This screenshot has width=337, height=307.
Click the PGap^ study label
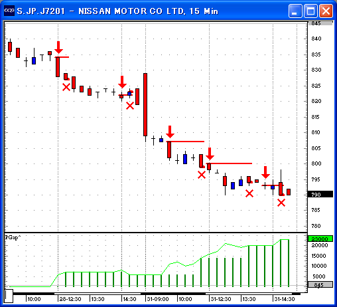[x=13, y=237]
